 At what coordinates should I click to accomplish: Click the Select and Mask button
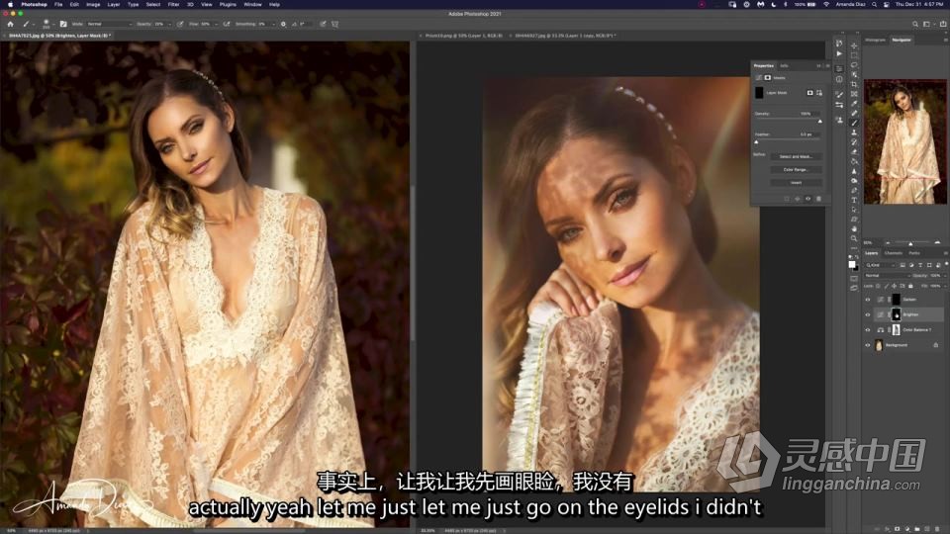pyautogui.click(x=796, y=156)
